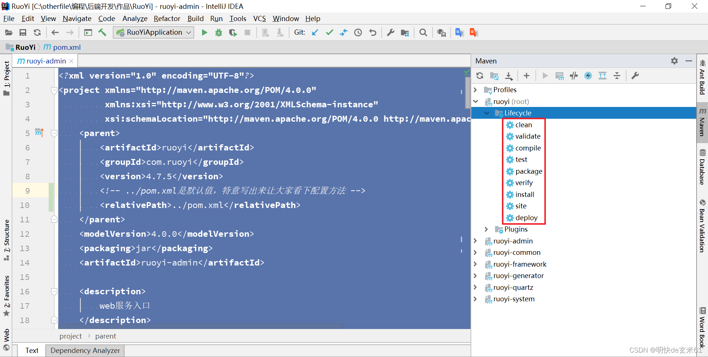Click Generate Sources and Update Folders Maven icon
708x357 pixels.
point(494,76)
